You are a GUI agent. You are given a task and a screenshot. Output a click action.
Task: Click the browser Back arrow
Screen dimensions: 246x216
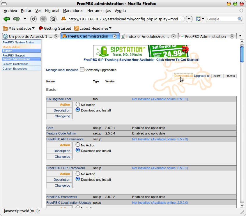coord(7,19)
